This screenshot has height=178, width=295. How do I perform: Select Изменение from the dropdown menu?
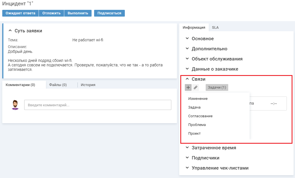coord(198,99)
